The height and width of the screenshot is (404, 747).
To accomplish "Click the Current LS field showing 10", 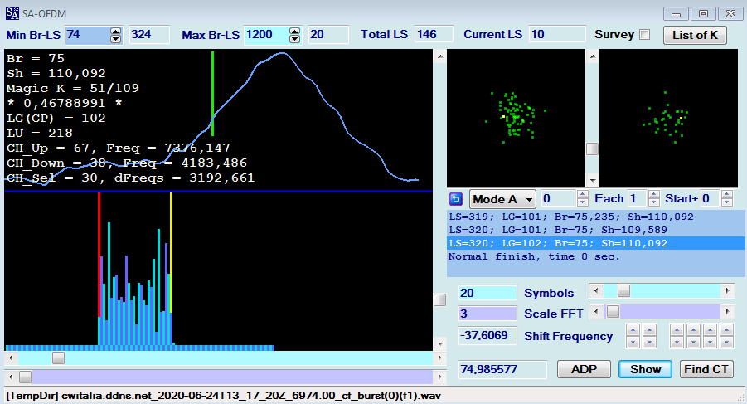I will (557, 35).
